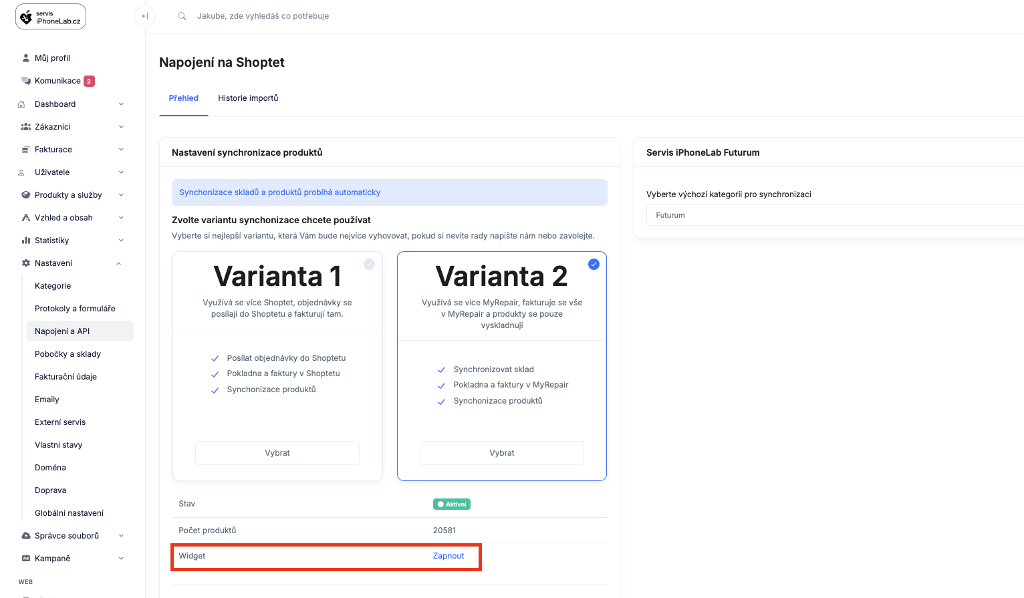Collapse the sidebar using the arrow icon

coord(145,16)
